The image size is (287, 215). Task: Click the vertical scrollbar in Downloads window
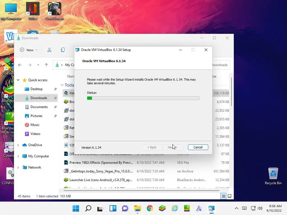(x=232, y=92)
